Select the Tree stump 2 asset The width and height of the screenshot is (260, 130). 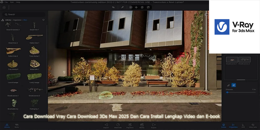(x=13, y=65)
